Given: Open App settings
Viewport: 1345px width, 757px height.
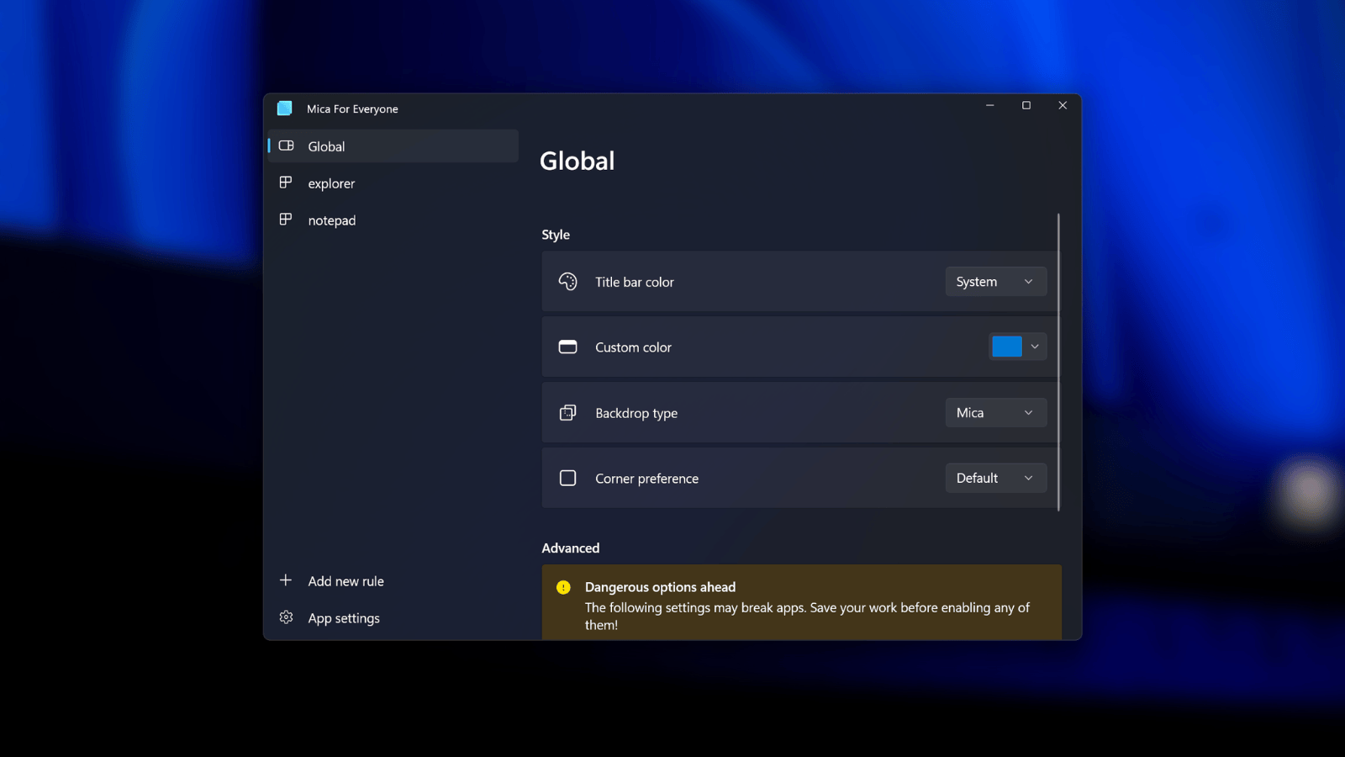Looking at the screenshot, I should pos(343,617).
